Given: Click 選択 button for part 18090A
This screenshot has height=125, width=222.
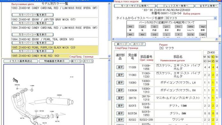Looking at the screenshot, I should point(120,90).
